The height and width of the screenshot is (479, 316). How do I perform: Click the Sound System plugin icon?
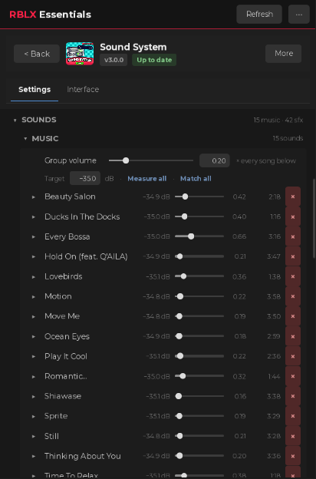[x=80, y=54]
